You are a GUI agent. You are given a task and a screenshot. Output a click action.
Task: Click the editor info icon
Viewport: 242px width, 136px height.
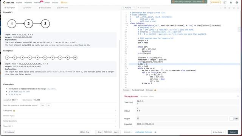coord(221,8)
